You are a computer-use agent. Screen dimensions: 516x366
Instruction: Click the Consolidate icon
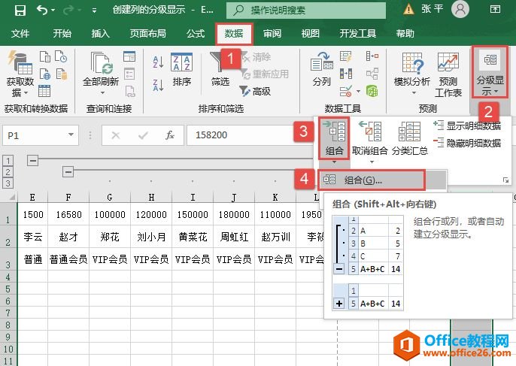pyautogui.click(x=372, y=56)
